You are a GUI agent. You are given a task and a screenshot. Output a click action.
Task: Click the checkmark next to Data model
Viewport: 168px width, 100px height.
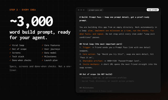[x=43, y=53]
